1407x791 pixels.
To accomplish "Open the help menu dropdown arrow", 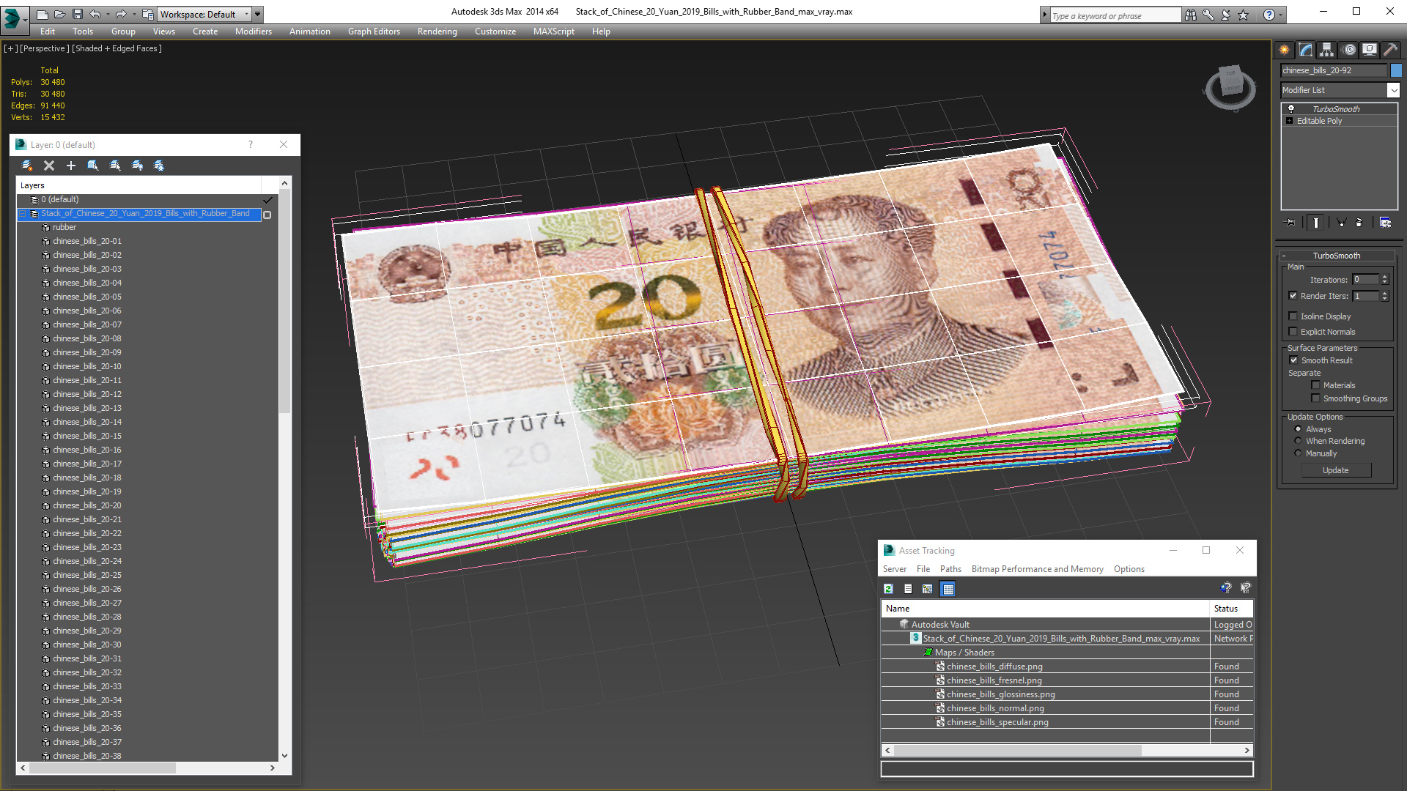I will [1280, 15].
